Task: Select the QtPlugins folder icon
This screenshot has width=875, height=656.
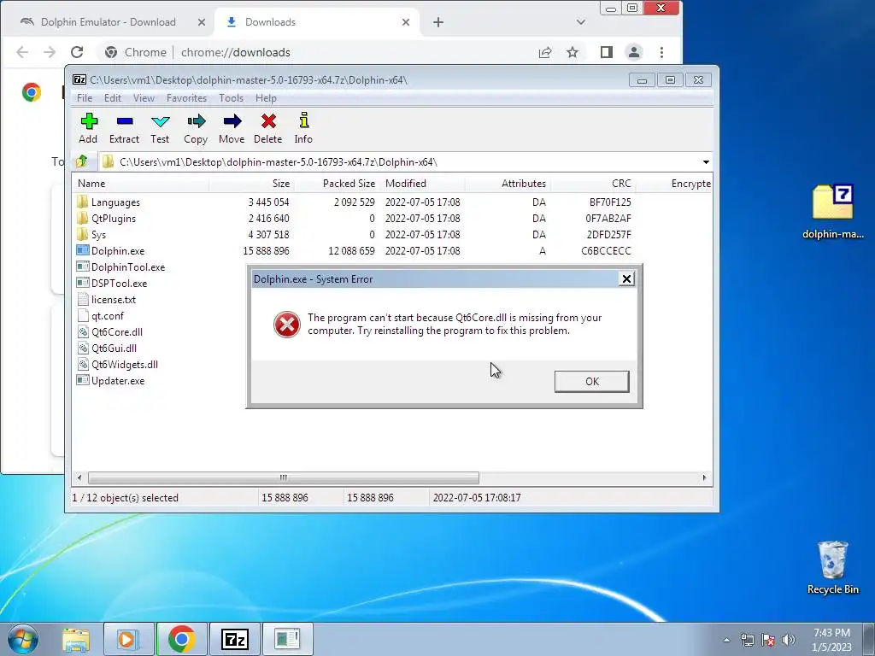Action: click(83, 218)
